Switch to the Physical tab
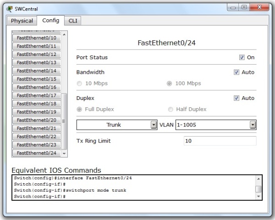Screen dimensions: 275x220 [x=22, y=21]
